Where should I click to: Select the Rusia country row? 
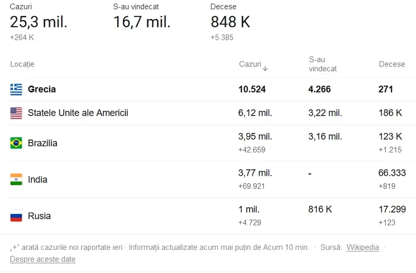pyautogui.click(x=39, y=216)
